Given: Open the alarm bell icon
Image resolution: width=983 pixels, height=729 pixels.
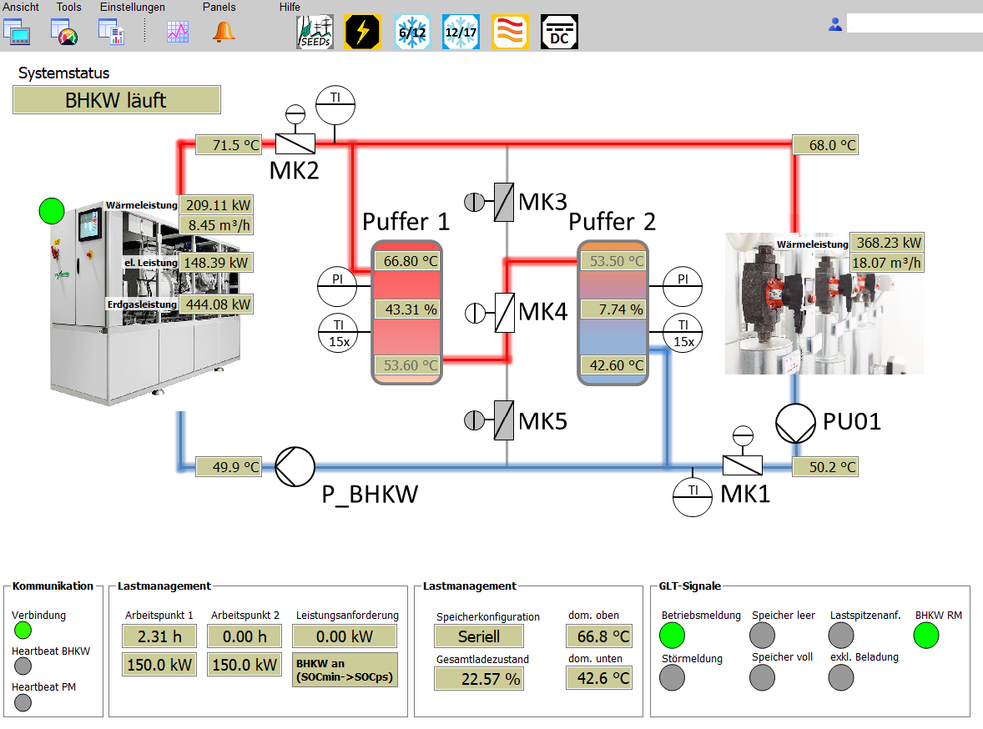Looking at the screenshot, I should [224, 32].
